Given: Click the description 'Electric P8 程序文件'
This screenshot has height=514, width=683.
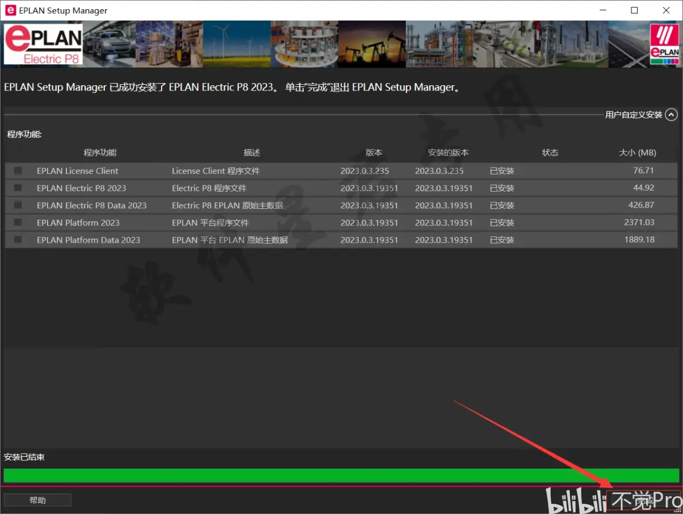Looking at the screenshot, I should pos(209,188).
